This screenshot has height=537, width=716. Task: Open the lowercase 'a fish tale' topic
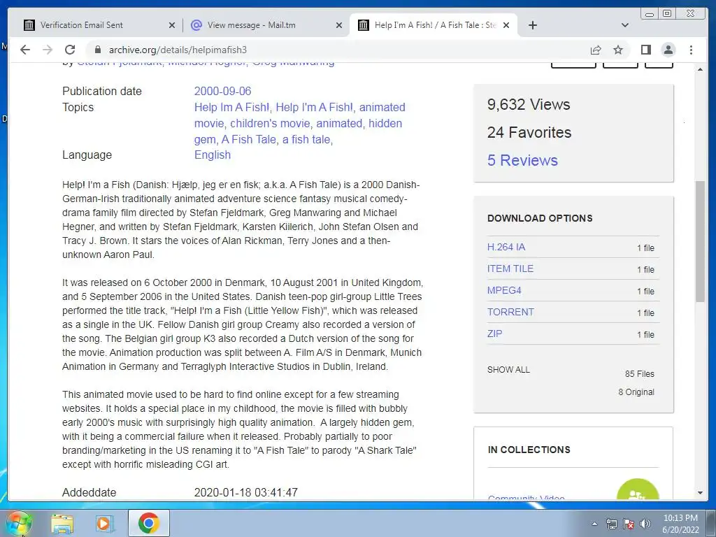pyautogui.click(x=306, y=139)
